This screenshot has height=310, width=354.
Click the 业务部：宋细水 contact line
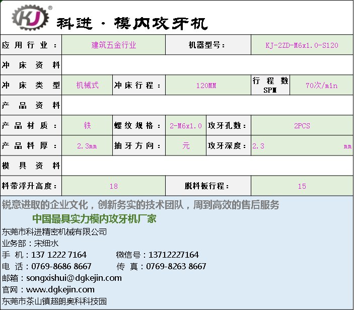[30, 243]
